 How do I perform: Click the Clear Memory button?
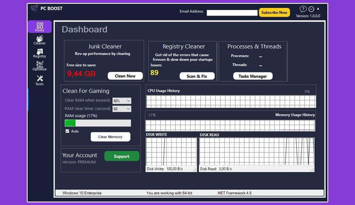tap(110, 136)
